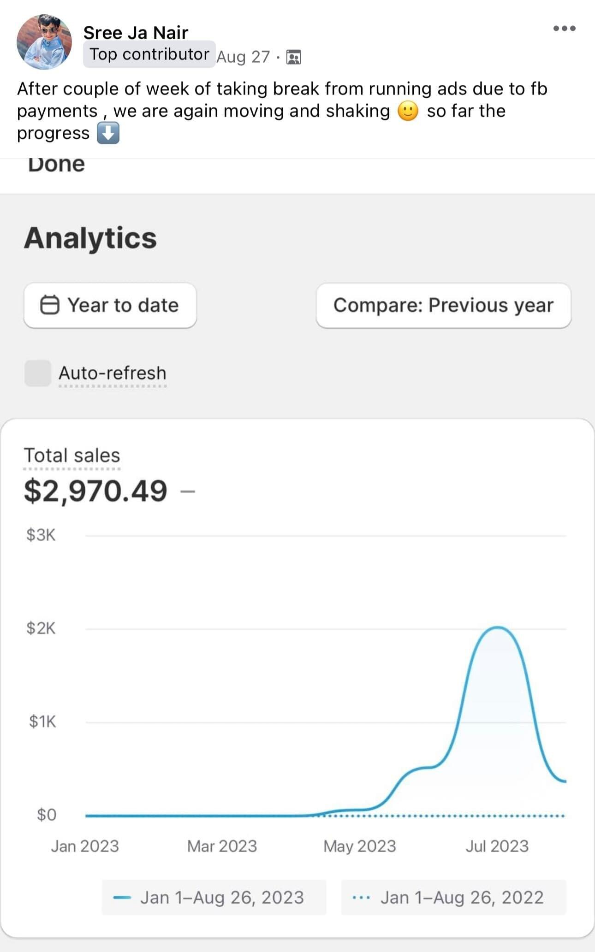Click Sree Ja Nair's profile picture
The height and width of the screenshot is (952, 595).
44,42
